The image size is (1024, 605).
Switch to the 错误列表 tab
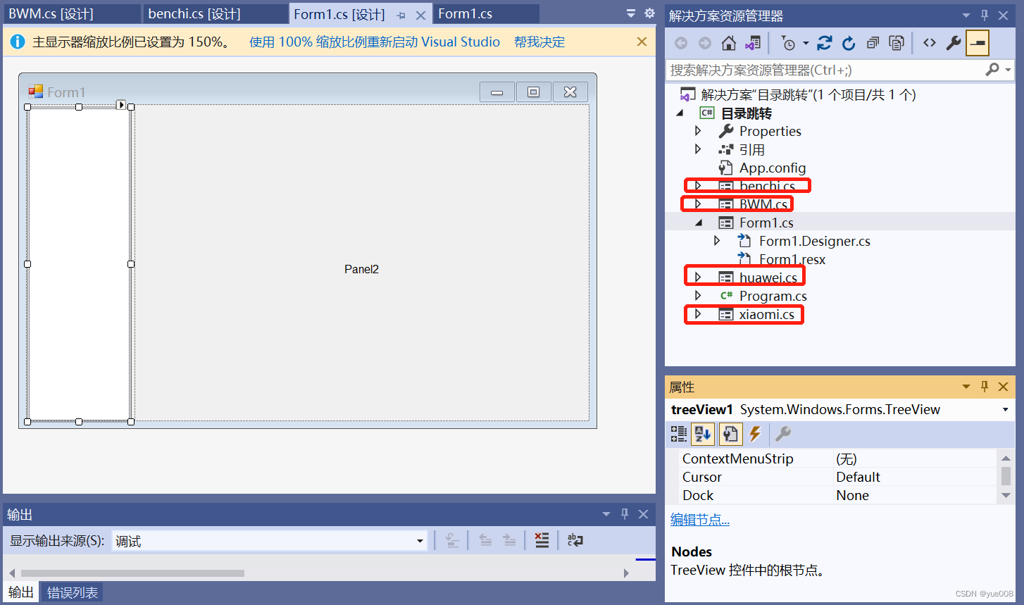point(73,592)
